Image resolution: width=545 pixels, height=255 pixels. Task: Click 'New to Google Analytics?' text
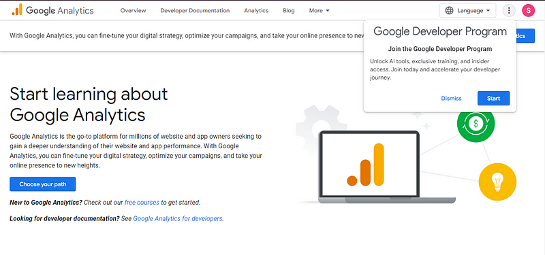click(46, 202)
